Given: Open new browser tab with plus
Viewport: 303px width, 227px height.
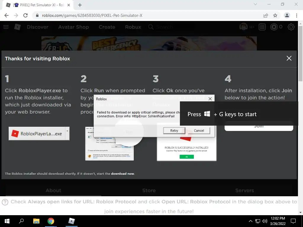Looking at the screenshot, I should click(80, 5).
